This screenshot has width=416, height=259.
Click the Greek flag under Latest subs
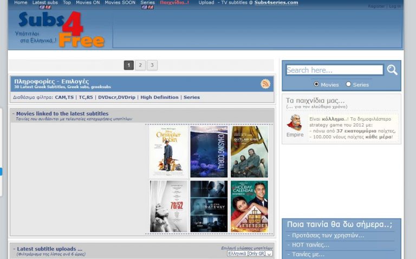point(42,7)
